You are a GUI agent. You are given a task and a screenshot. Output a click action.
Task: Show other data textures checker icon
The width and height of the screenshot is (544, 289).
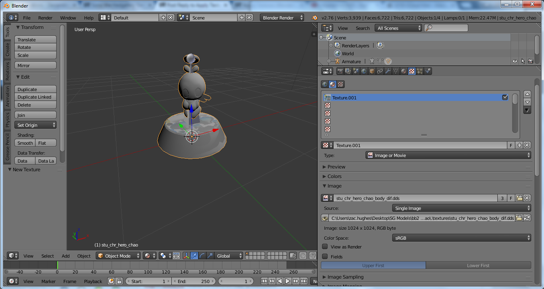tap(340, 84)
